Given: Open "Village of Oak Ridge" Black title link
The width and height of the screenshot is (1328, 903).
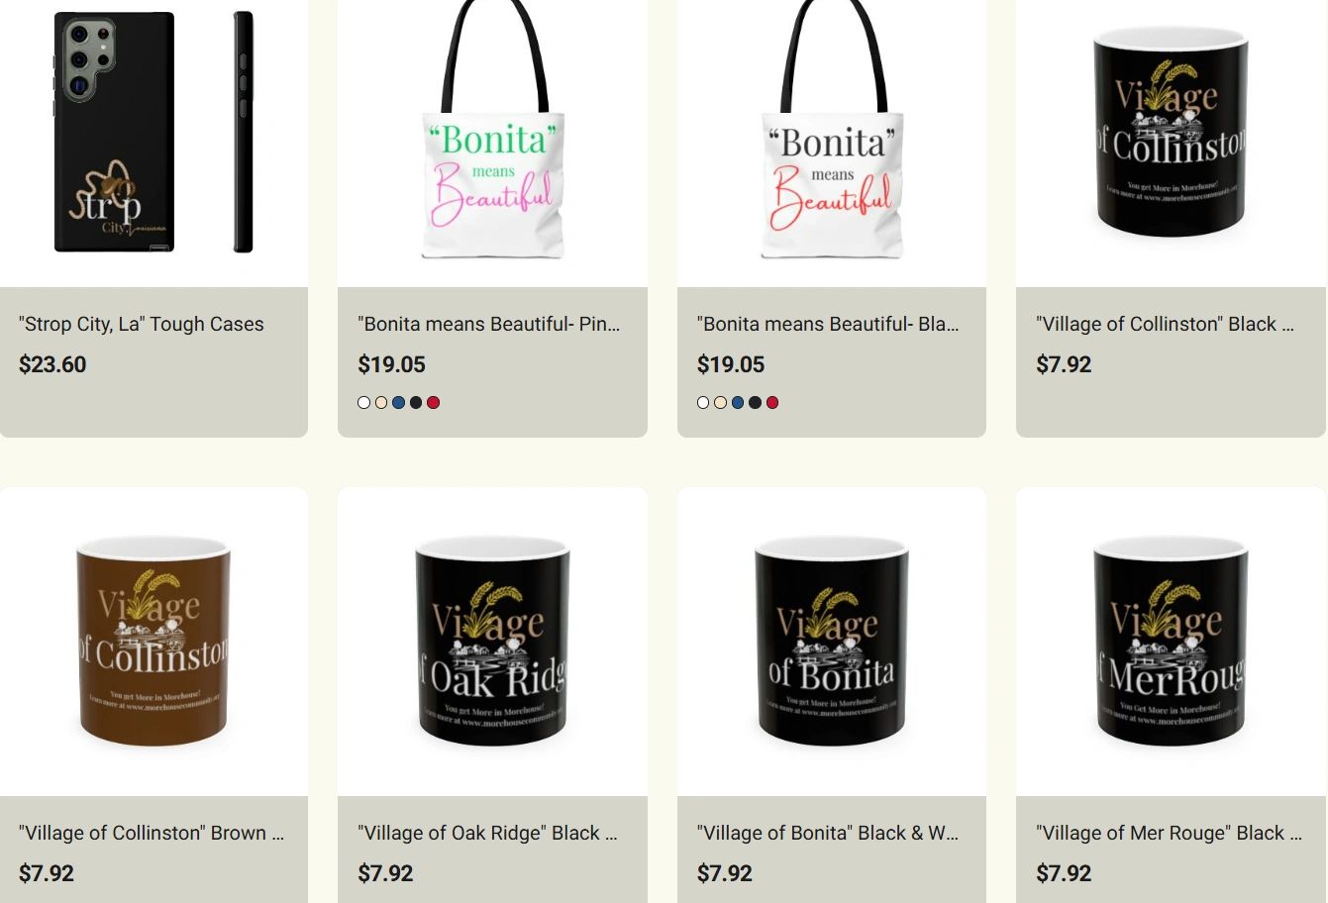Looking at the screenshot, I should 487,833.
